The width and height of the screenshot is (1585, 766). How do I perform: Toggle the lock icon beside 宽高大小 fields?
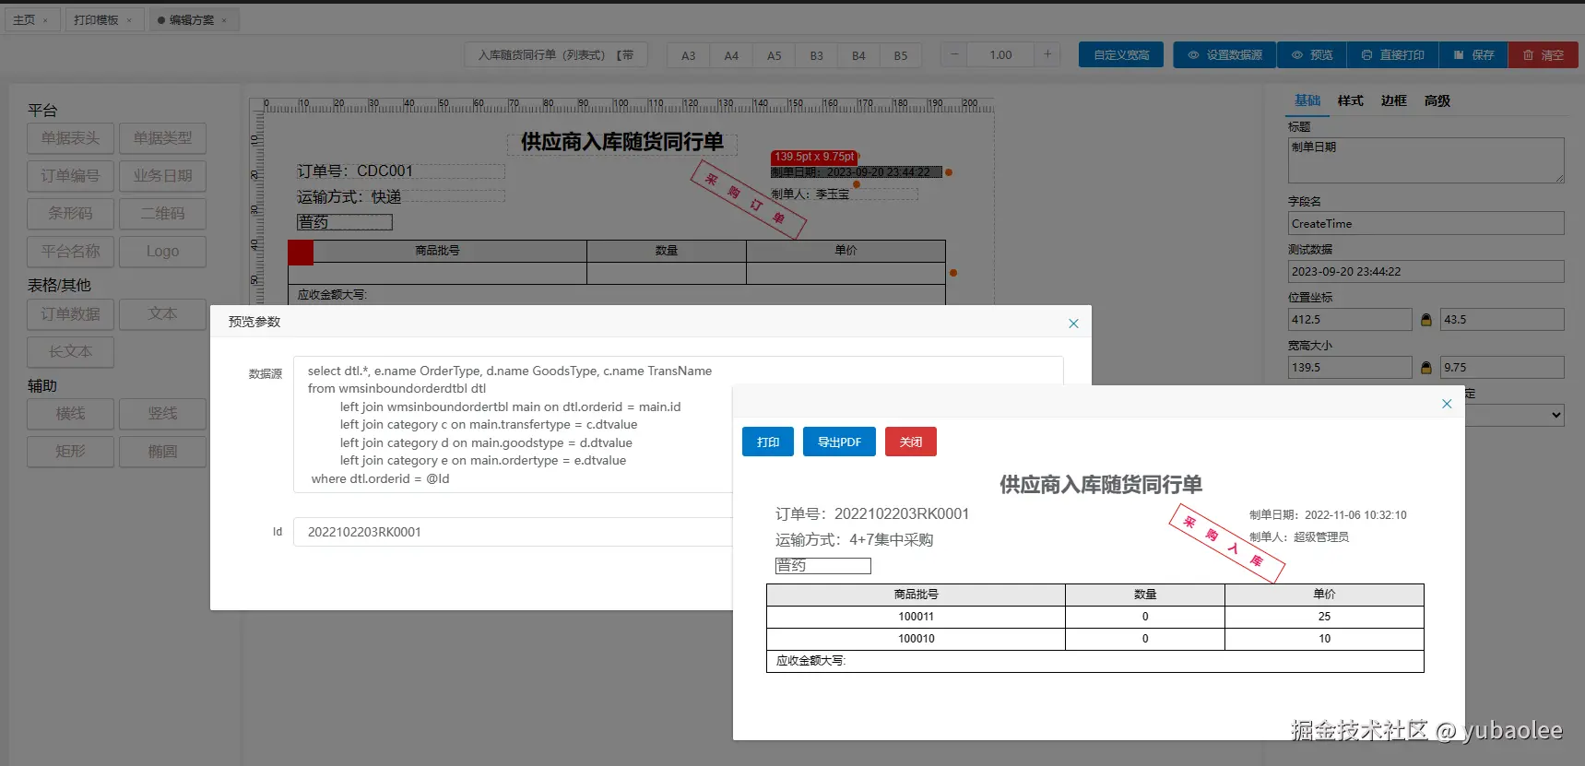pos(1426,368)
